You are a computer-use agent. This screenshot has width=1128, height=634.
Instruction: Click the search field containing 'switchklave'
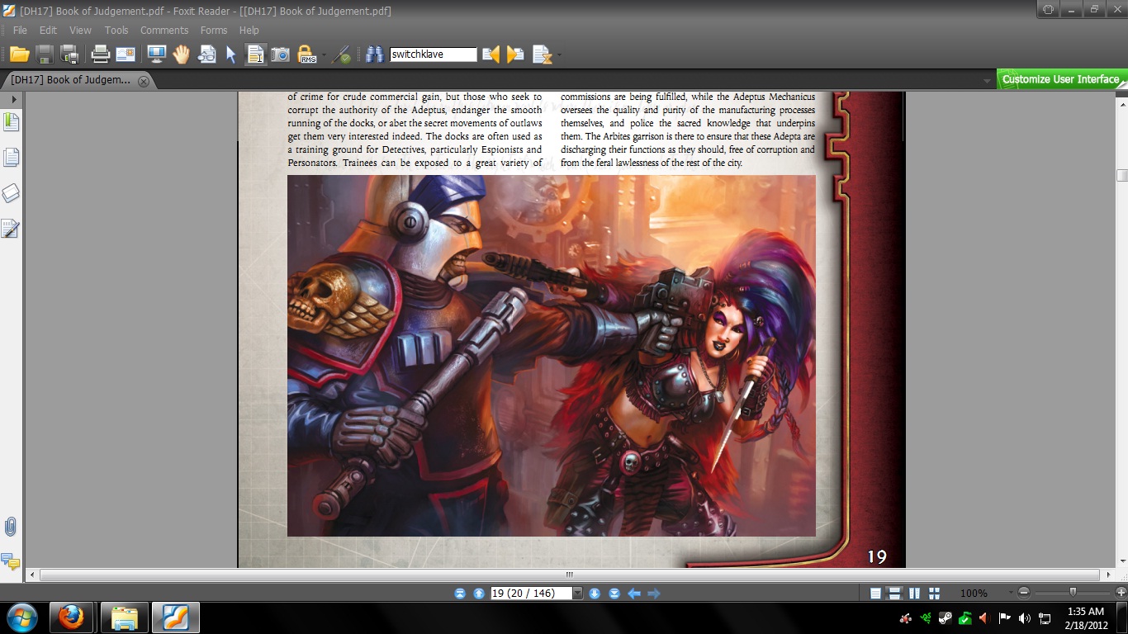tap(434, 54)
